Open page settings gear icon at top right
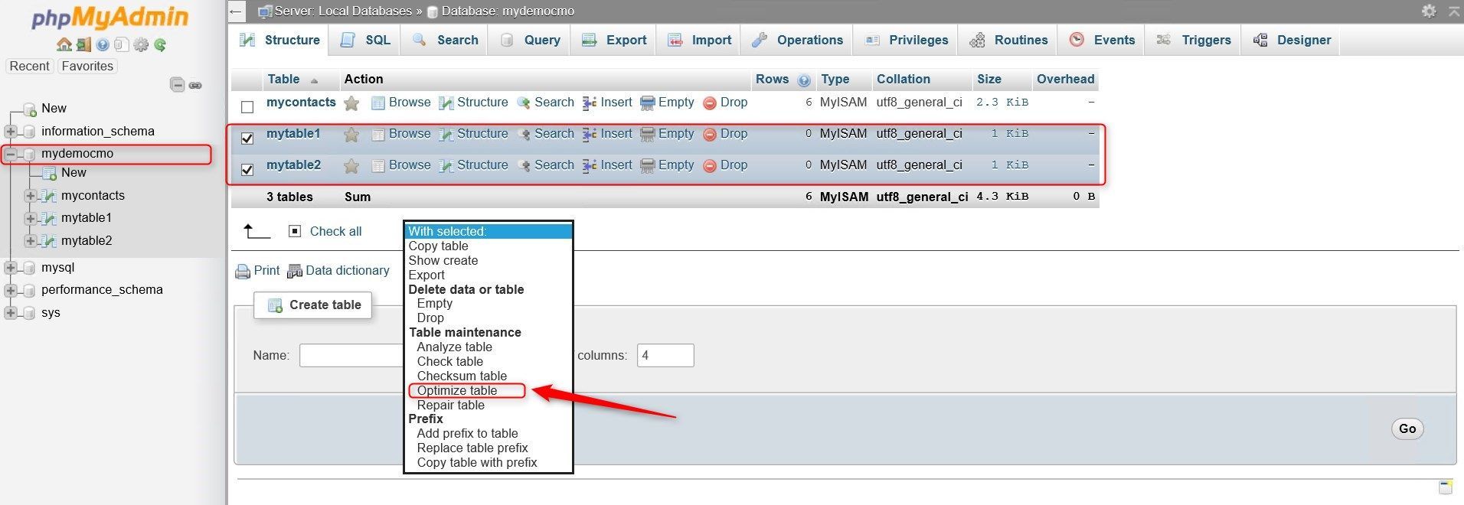This screenshot has width=1464, height=505. (x=1429, y=11)
